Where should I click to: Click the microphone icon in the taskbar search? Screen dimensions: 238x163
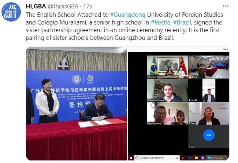[177, 158]
